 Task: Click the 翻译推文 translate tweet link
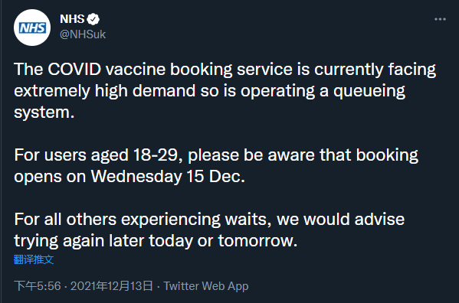(34, 259)
